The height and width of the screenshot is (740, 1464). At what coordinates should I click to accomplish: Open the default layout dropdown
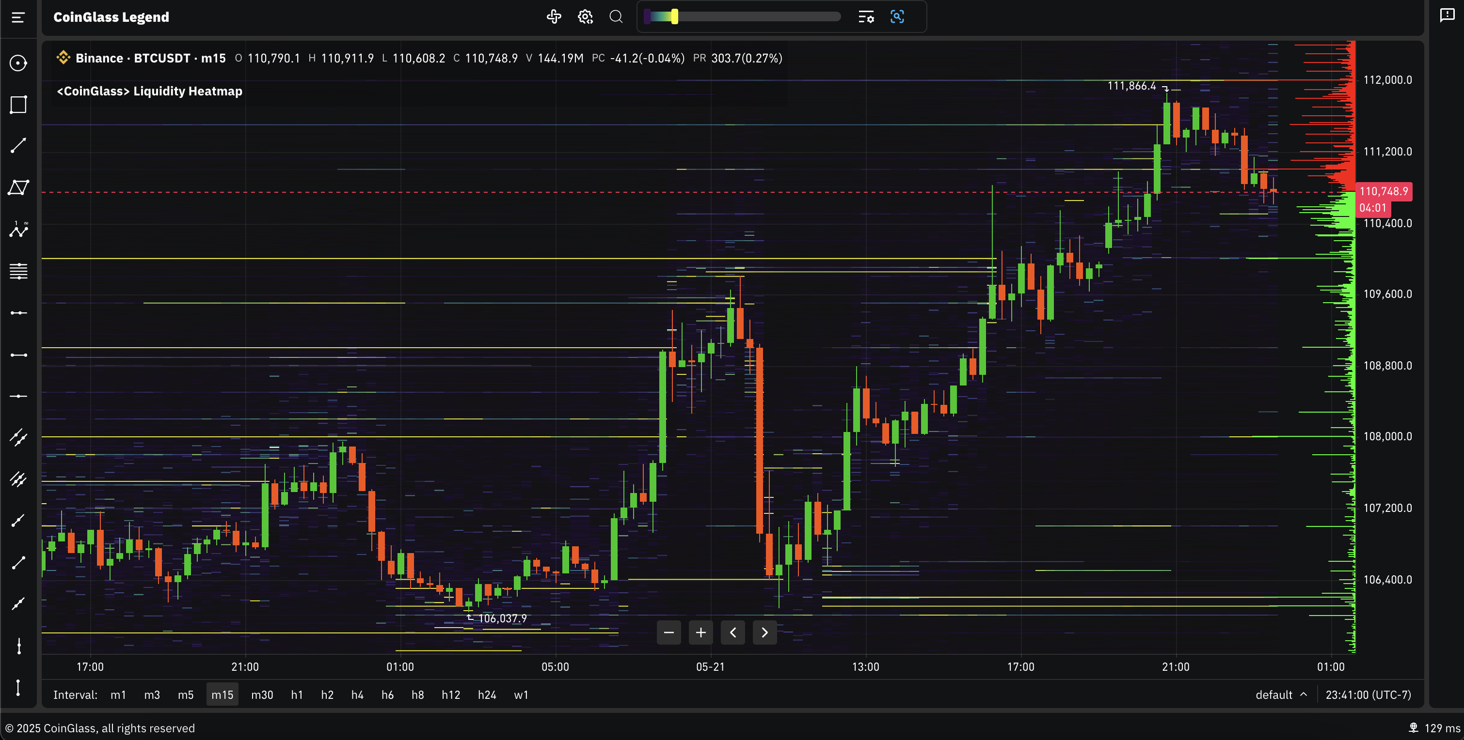click(x=1275, y=694)
